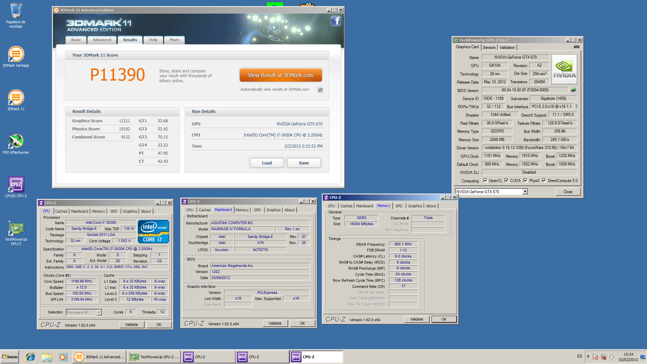Click Validate in the right CPU-Z window
The height and width of the screenshot is (364, 647).
point(417,319)
